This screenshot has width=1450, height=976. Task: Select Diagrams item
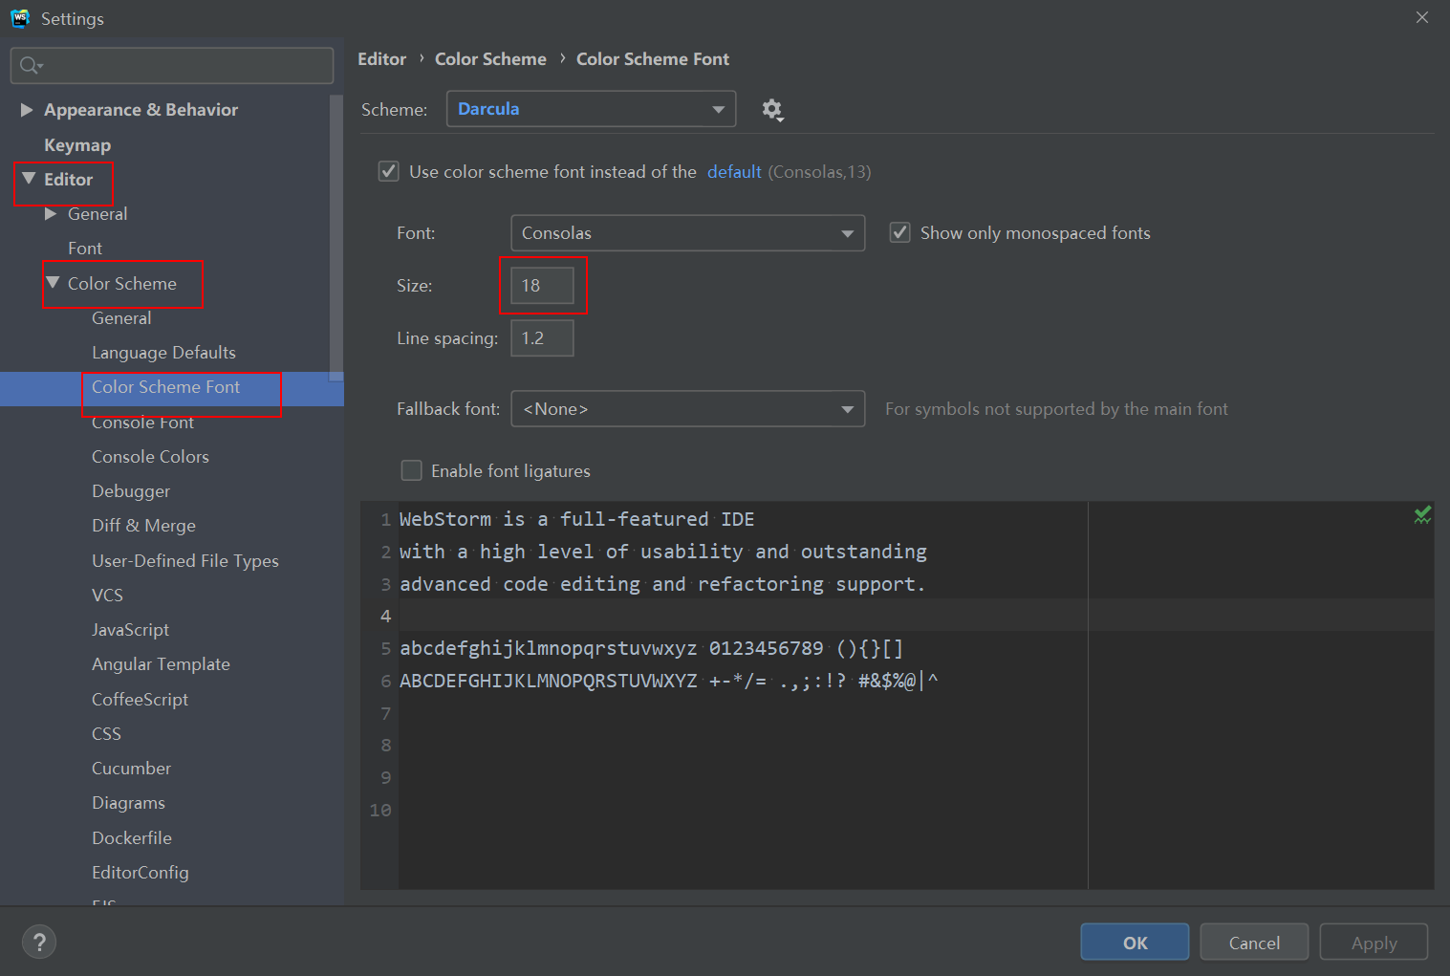click(x=128, y=803)
